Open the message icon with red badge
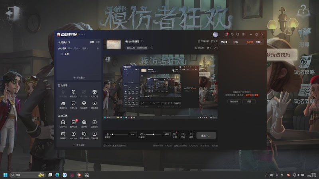This screenshot has height=179, width=319. (226, 35)
